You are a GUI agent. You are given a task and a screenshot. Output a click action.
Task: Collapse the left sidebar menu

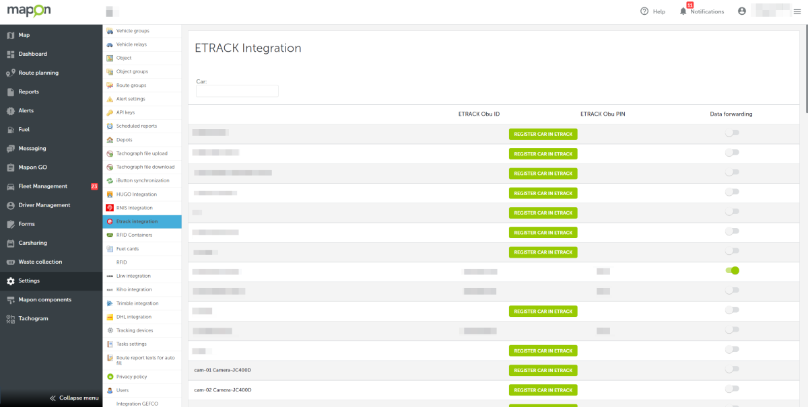click(x=74, y=398)
